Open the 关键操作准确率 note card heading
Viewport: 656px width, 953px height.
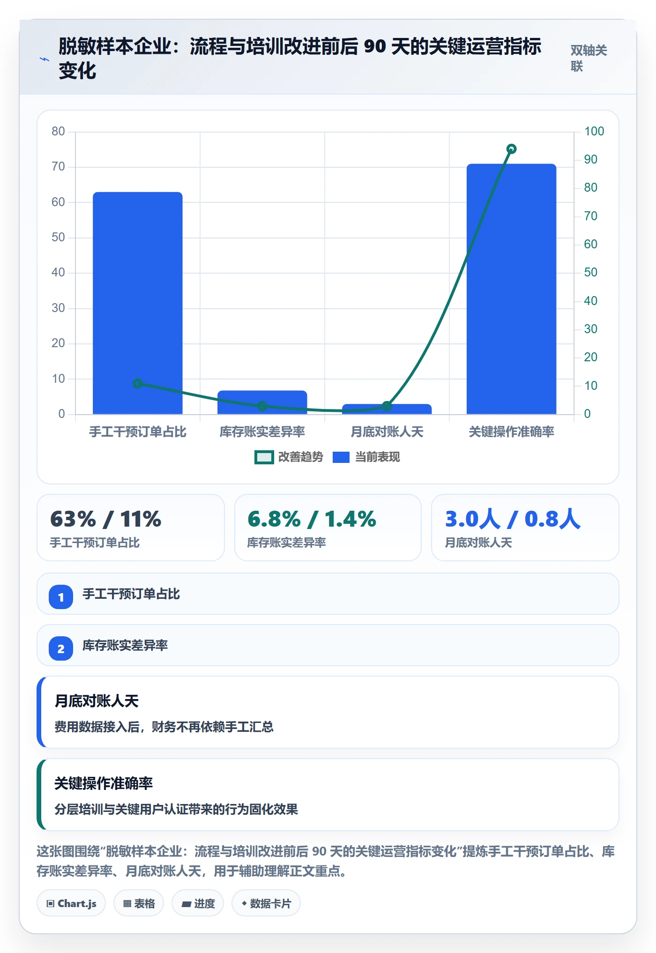coord(104,783)
